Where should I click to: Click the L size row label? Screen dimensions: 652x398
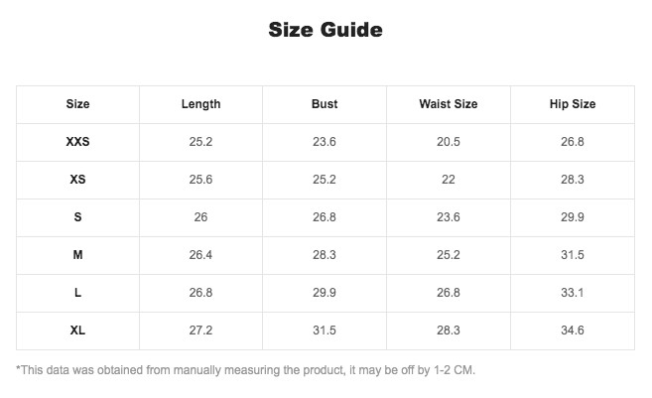pyautogui.click(x=77, y=293)
